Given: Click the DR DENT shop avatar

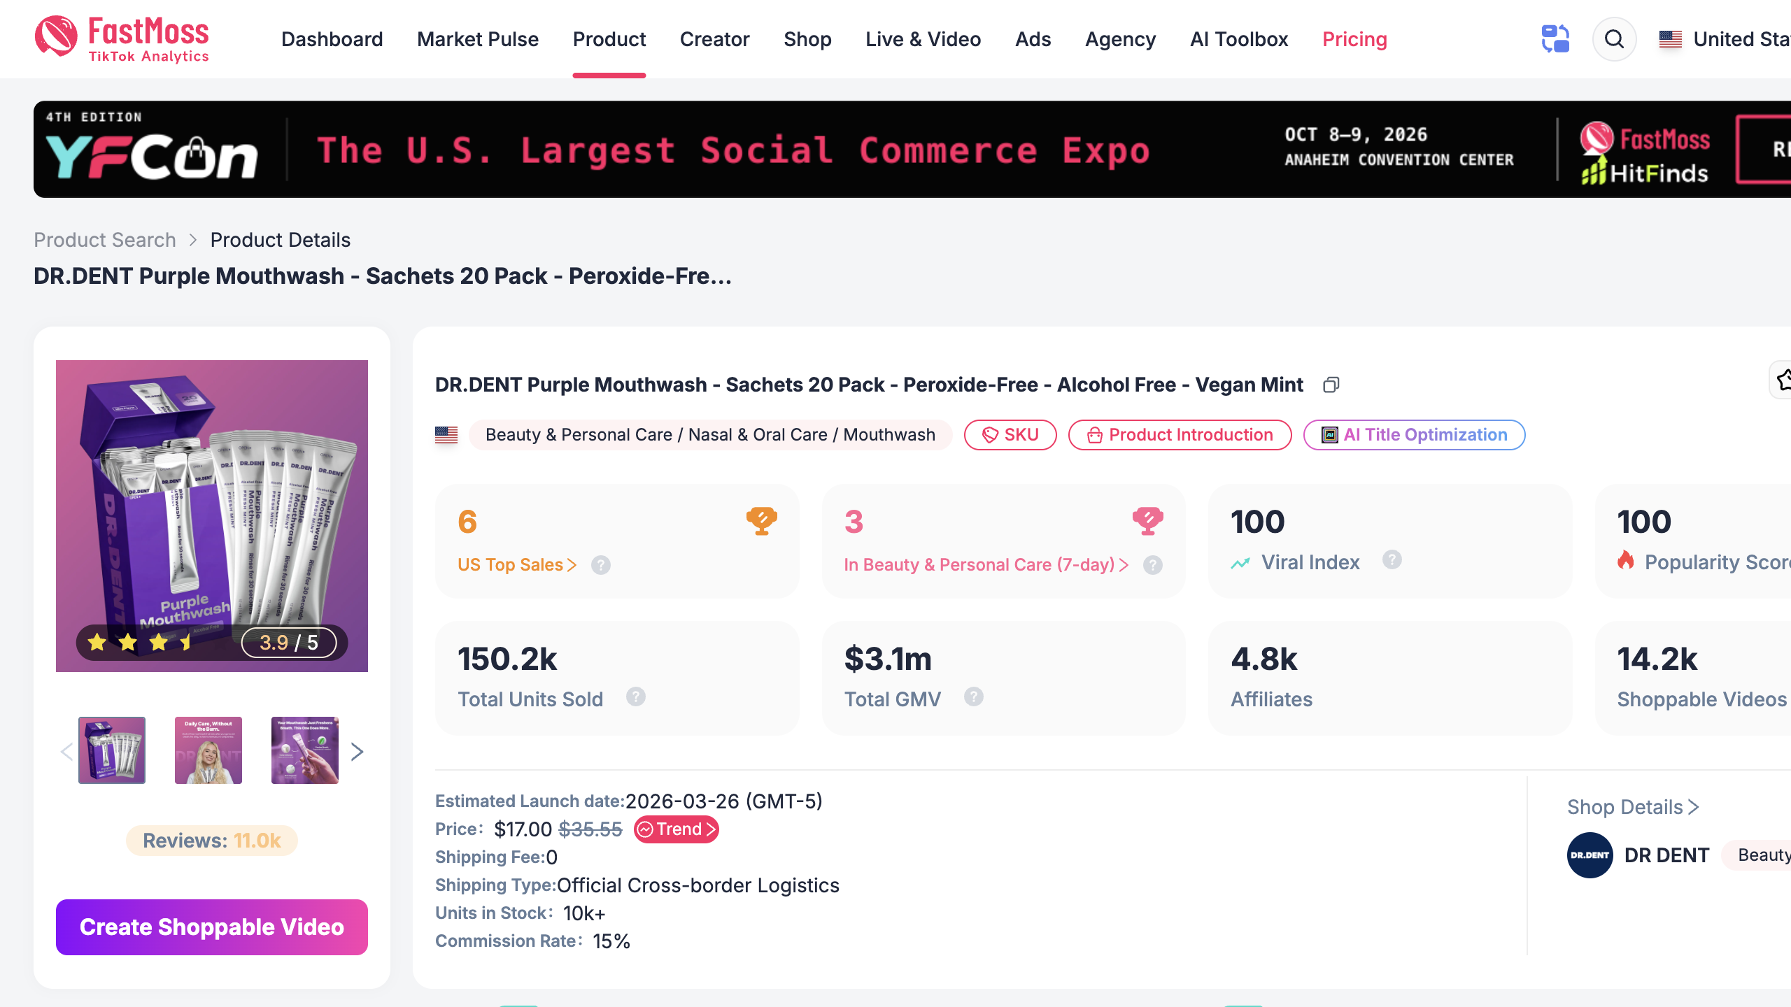Looking at the screenshot, I should (1590, 855).
